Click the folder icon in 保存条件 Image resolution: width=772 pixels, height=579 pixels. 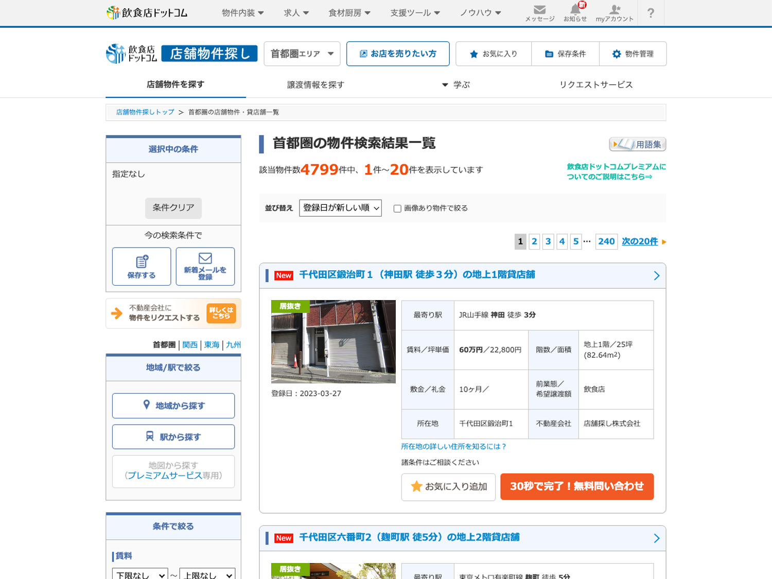coord(549,54)
